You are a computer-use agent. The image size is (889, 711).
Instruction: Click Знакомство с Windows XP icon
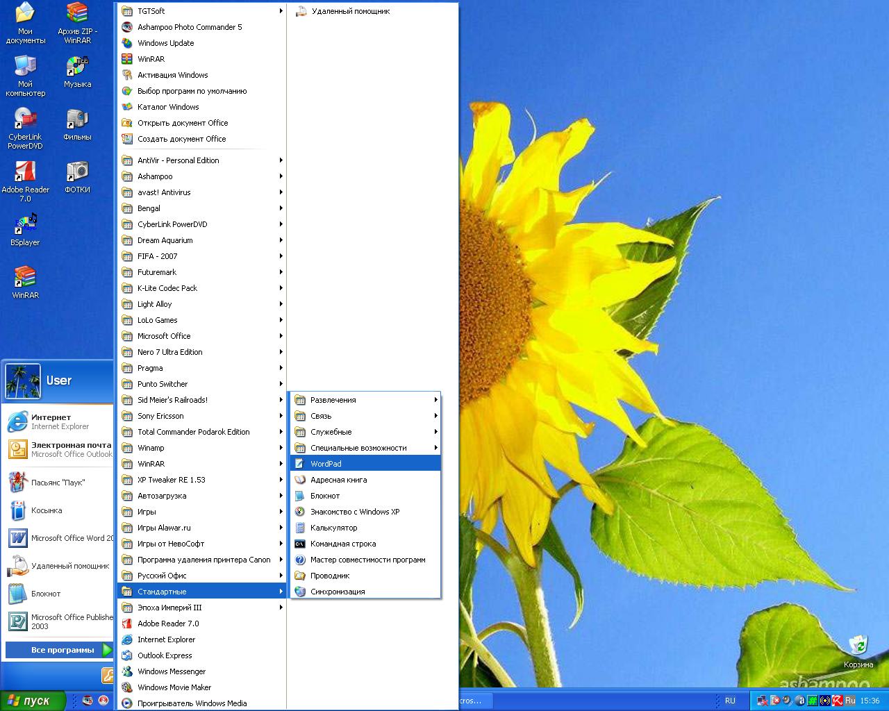300,512
